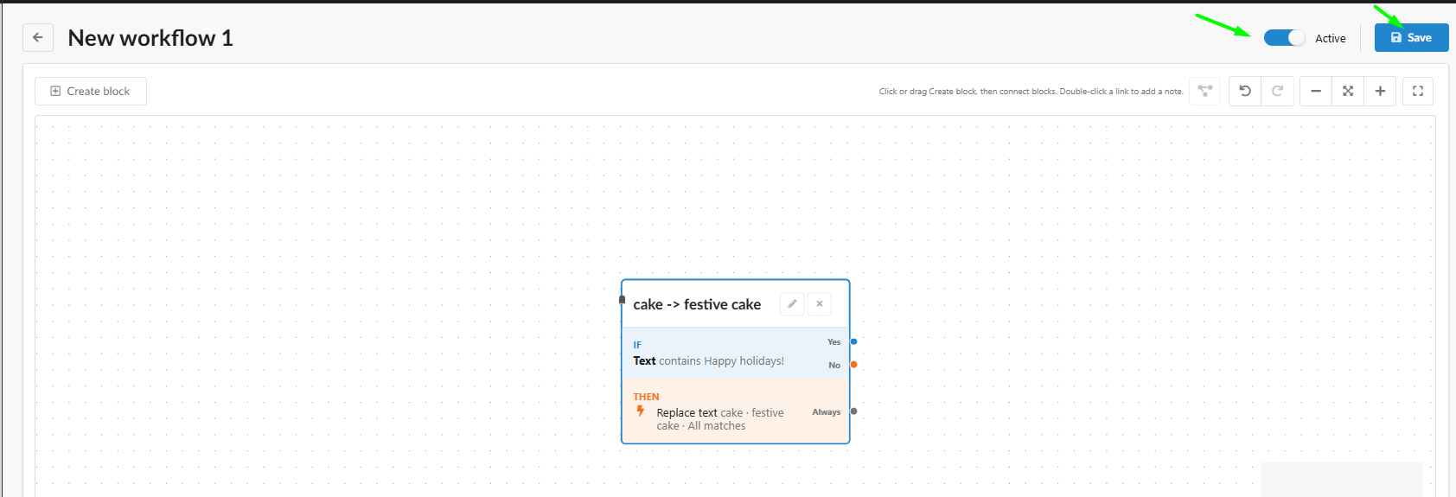This screenshot has height=497, width=1456.
Task: Open fullscreen canvas mode
Action: (1418, 91)
